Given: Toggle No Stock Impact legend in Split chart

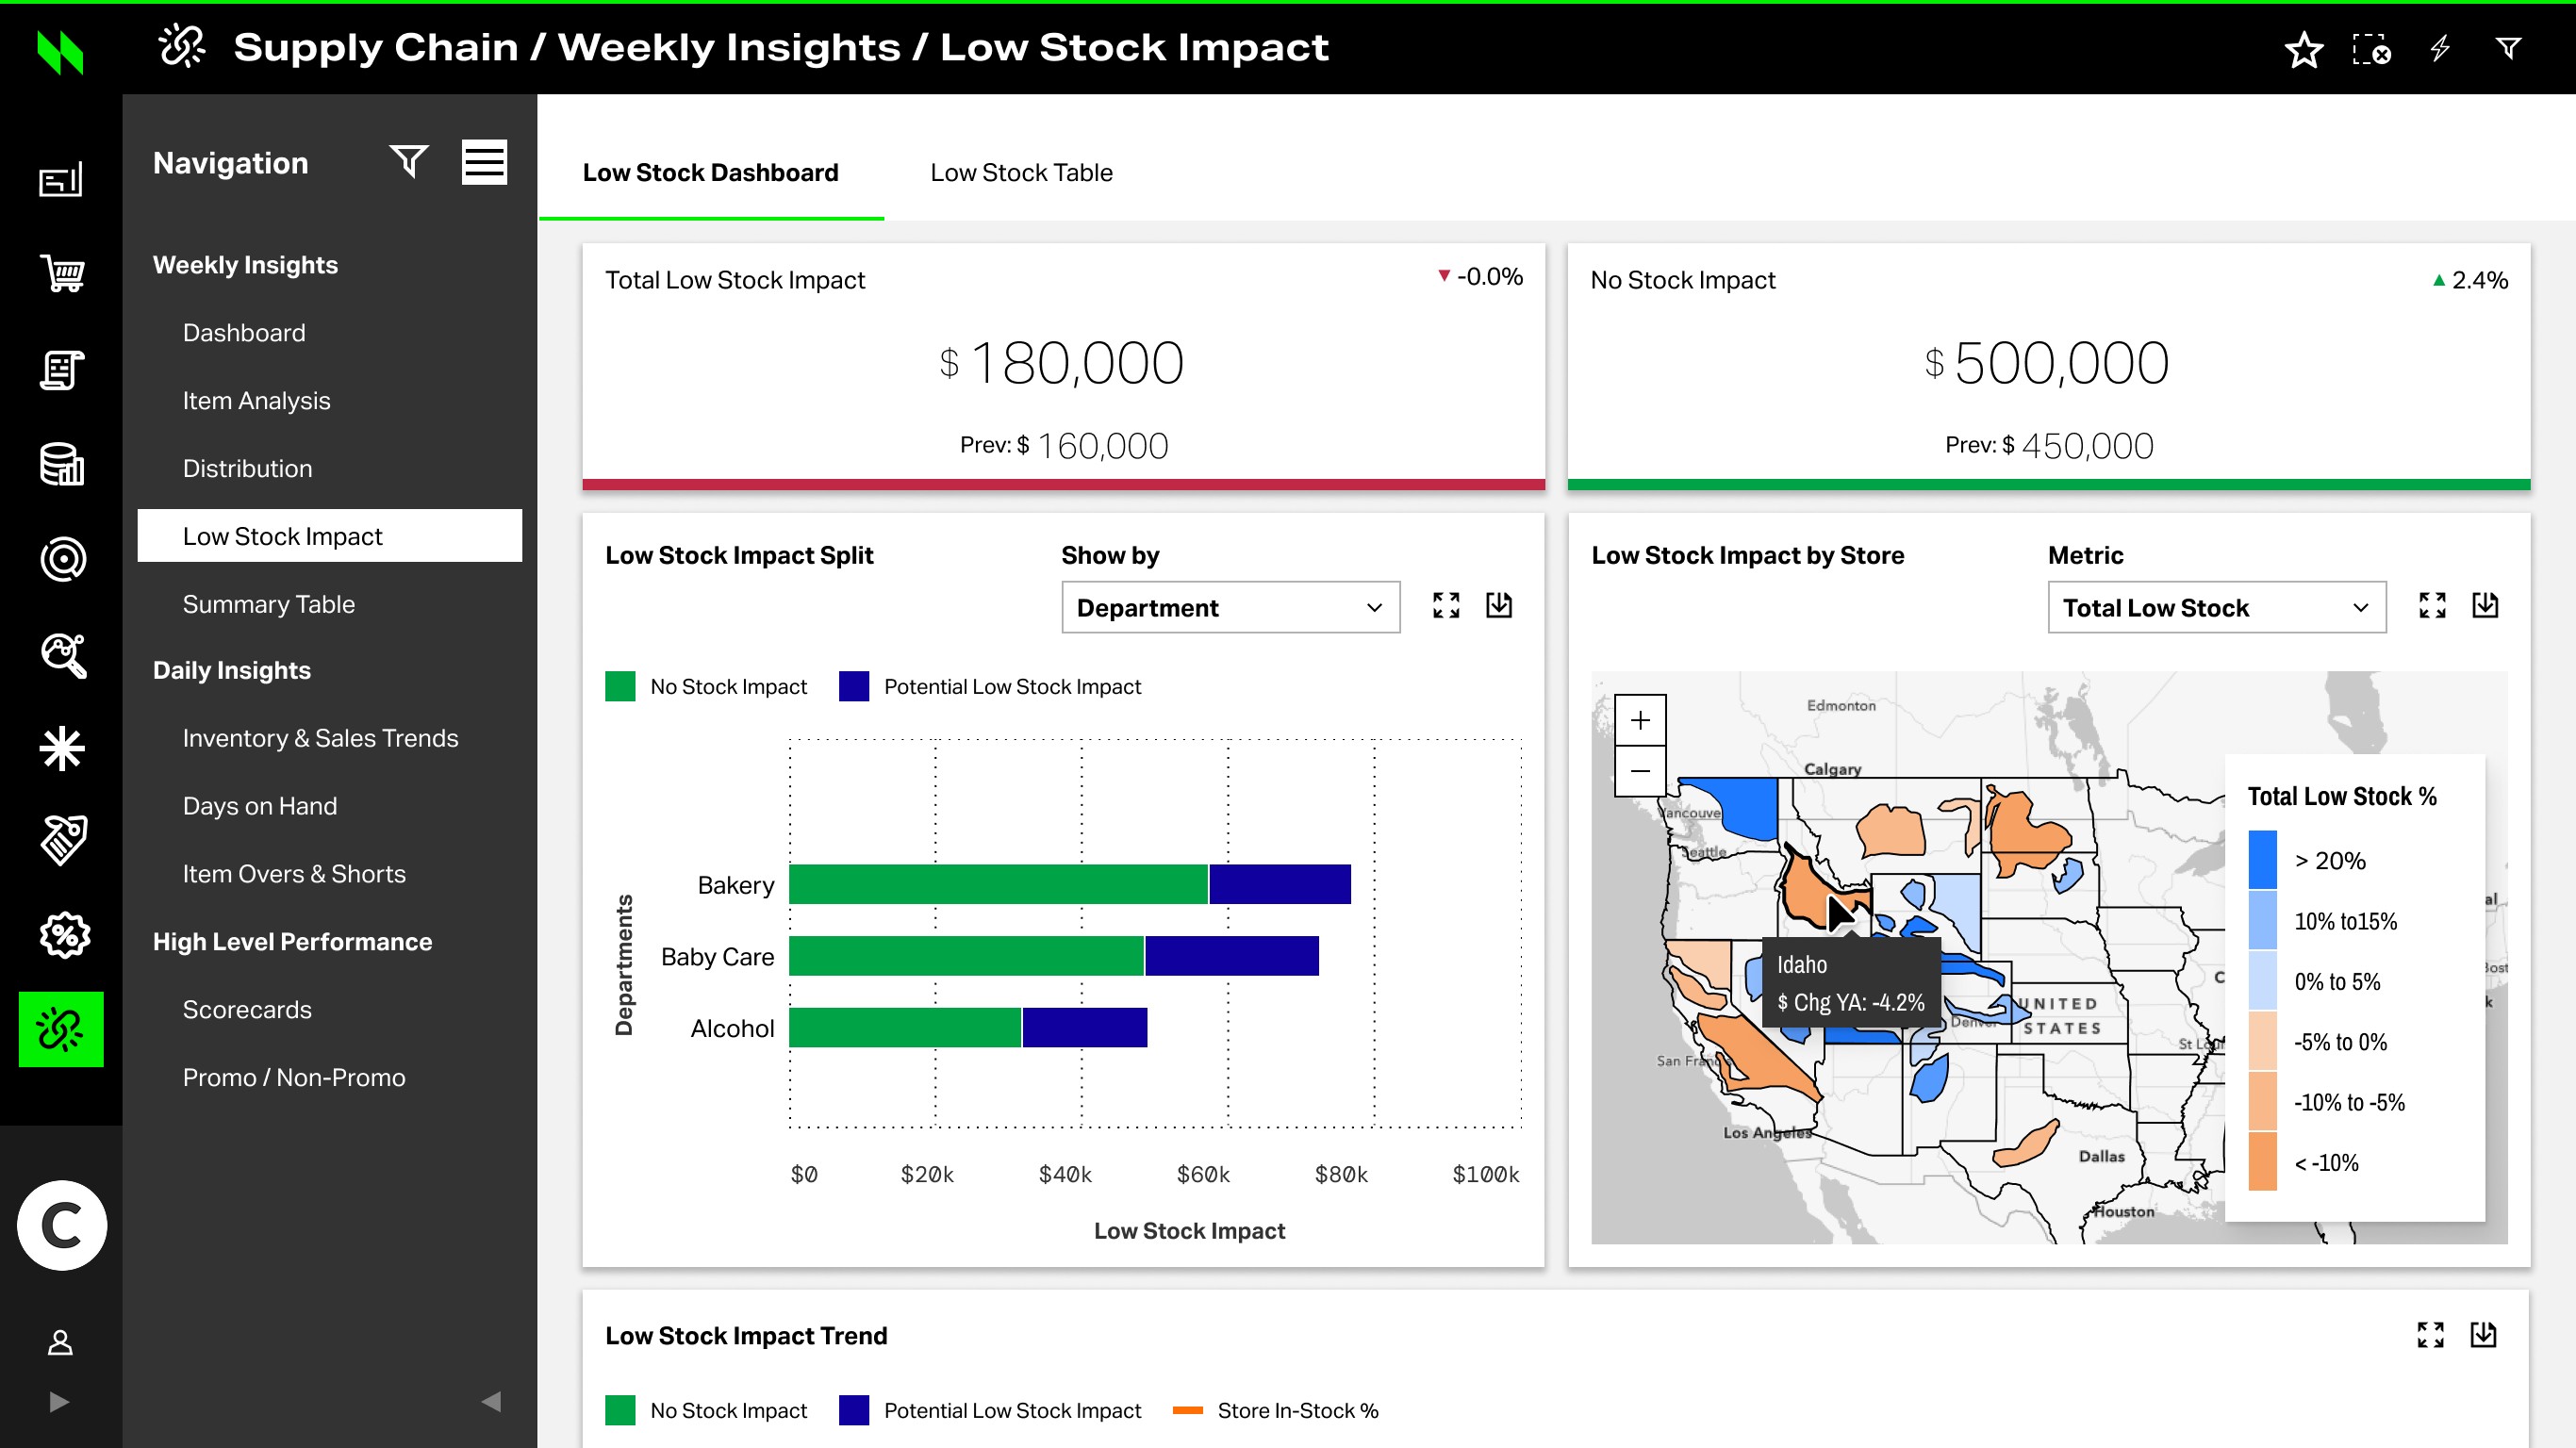Looking at the screenshot, I should (708, 687).
